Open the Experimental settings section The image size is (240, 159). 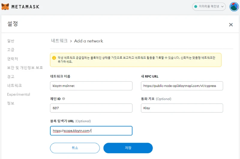pyautogui.click(x=19, y=94)
